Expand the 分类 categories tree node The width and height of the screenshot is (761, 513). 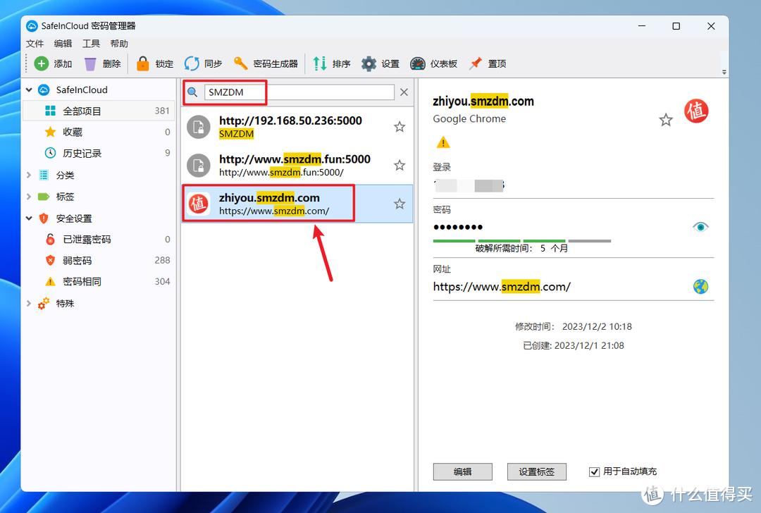pyautogui.click(x=29, y=175)
